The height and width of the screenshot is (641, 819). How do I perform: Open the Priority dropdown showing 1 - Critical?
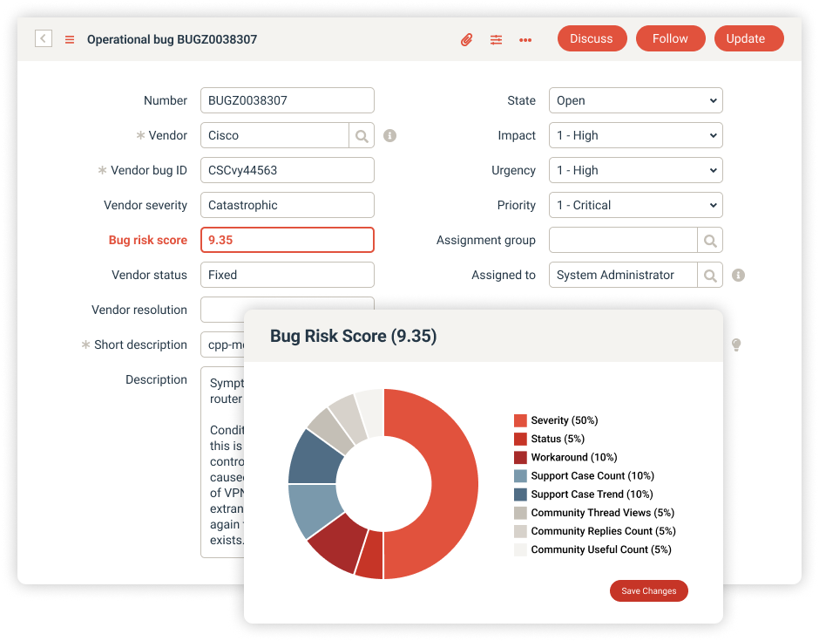click(x=635, y=205)
